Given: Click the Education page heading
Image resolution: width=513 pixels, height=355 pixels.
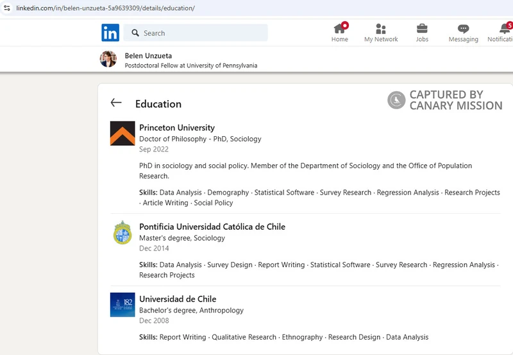Looking at the screenshot, I should 158,104.
